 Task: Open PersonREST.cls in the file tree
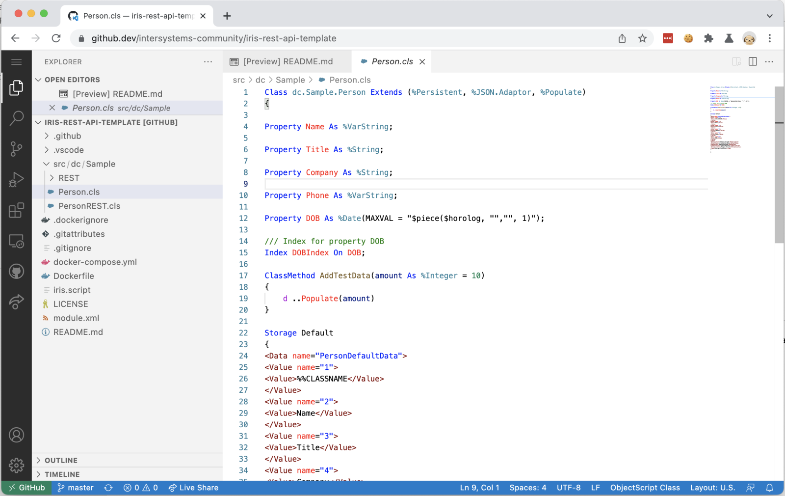click(x=89, y=206)
